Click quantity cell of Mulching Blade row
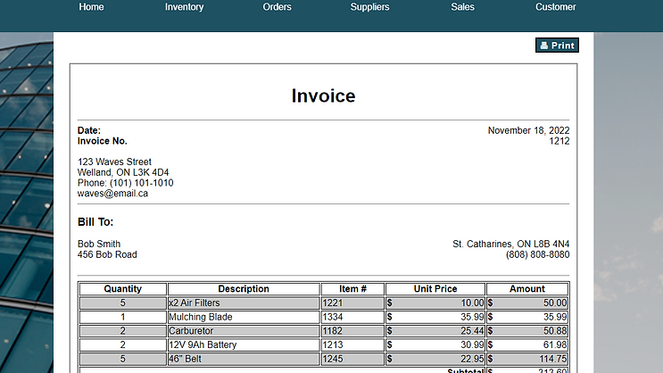The image size is (663, 373). (x=122, y=317)
